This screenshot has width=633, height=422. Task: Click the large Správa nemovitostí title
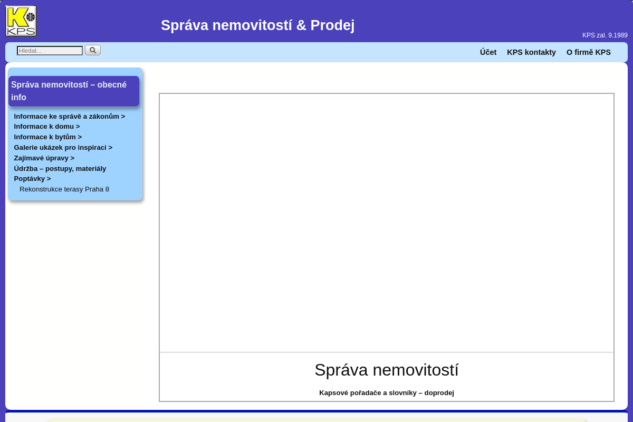click(387, 370)
